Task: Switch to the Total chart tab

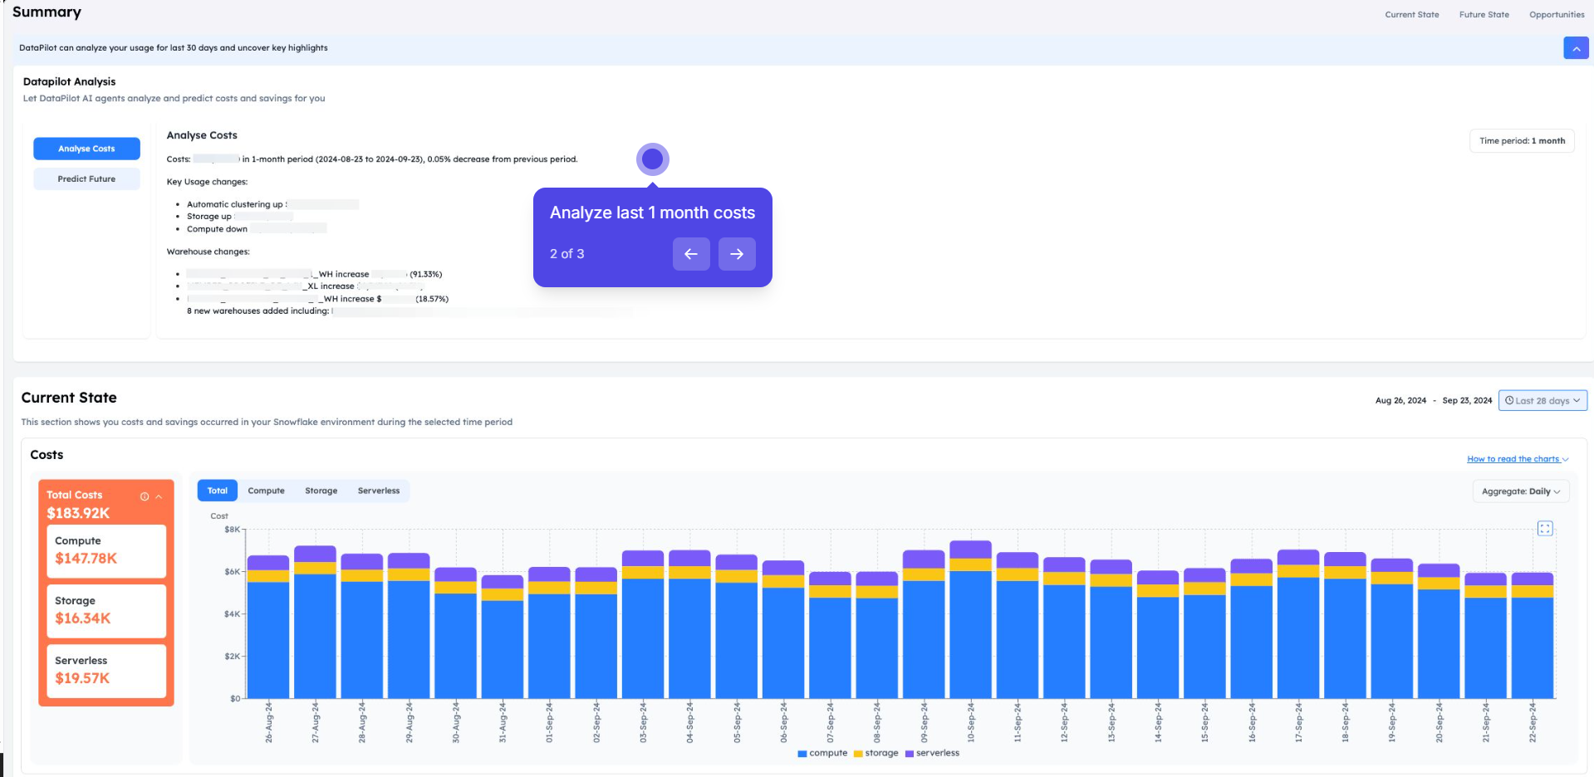Action: pos(218,491)
